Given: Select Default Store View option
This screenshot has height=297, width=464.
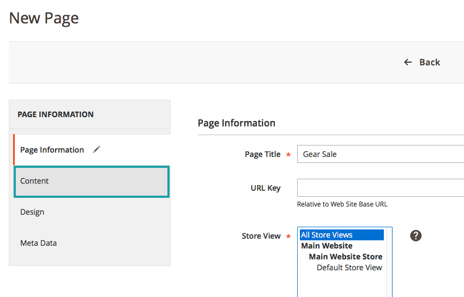Looking at the screenshot, I should pyautogui.click(x=349, y=268).
